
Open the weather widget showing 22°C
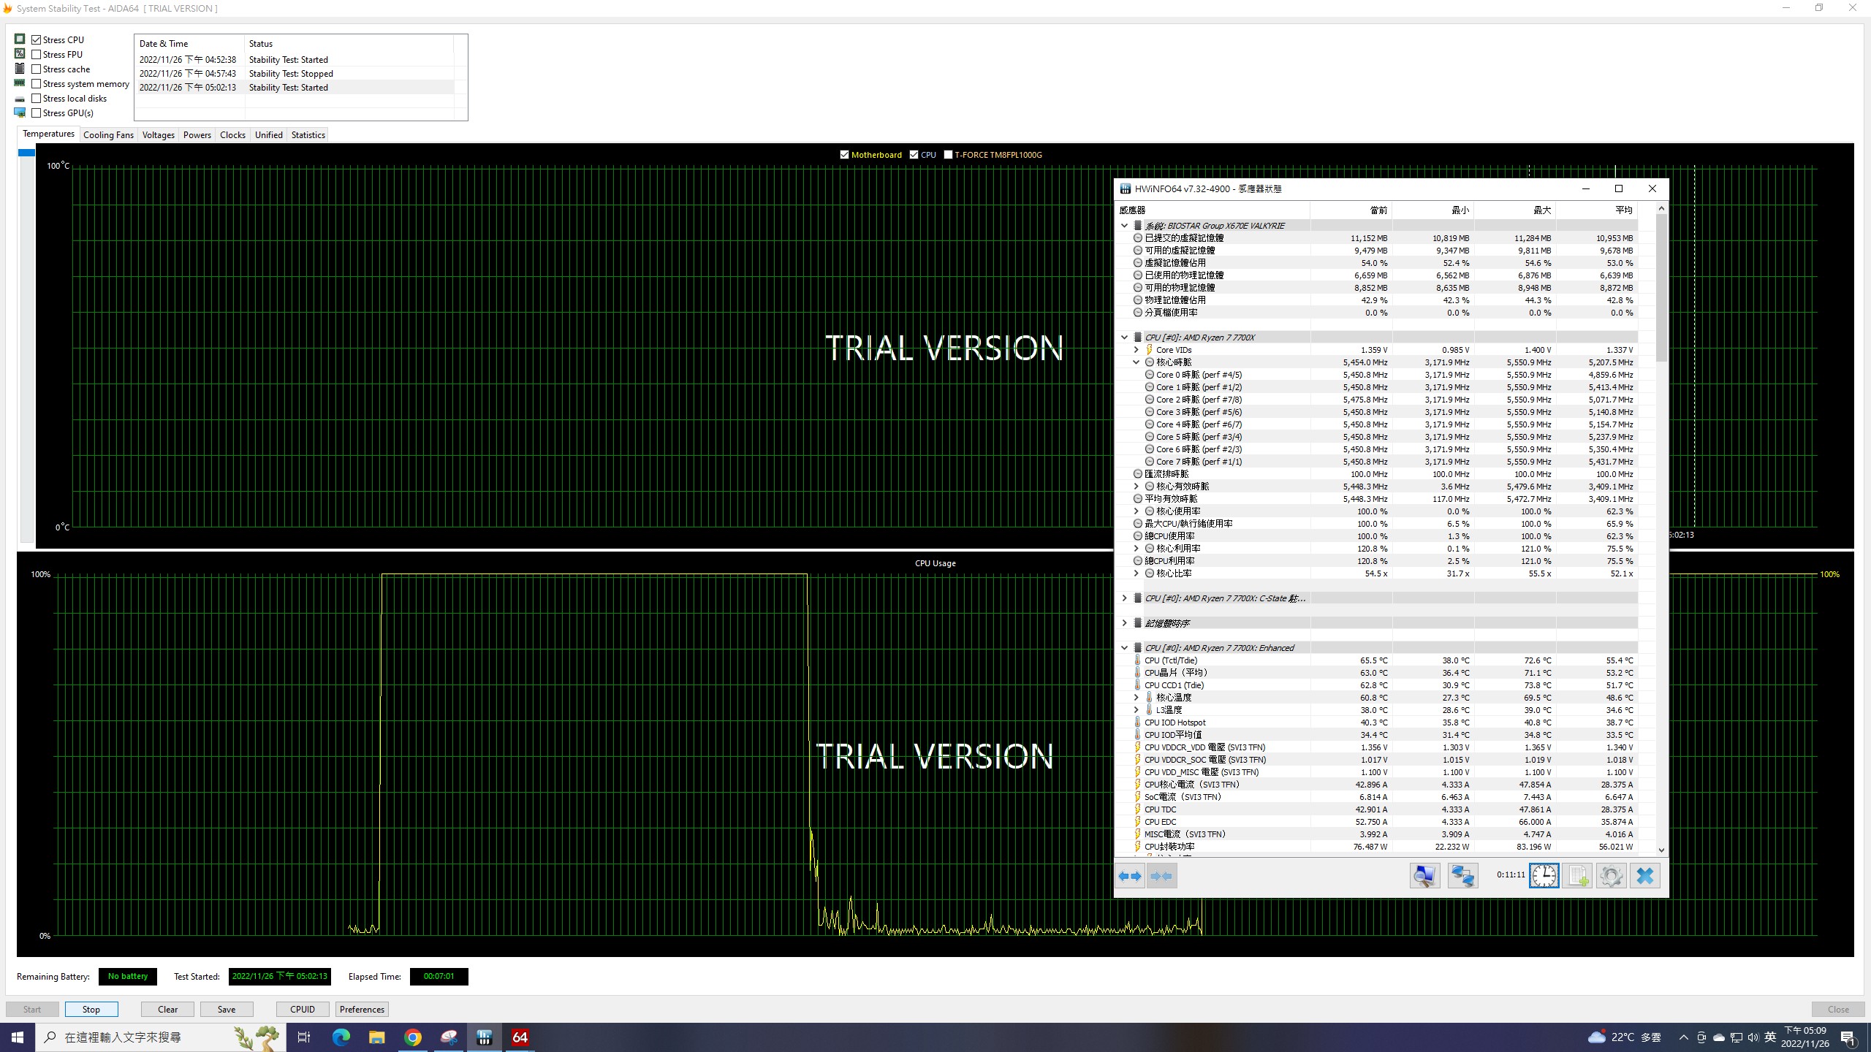[x=1624, y=1037]
